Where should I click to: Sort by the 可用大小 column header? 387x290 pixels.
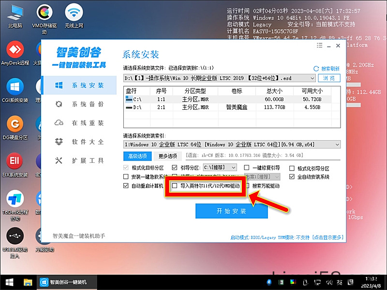[312, 91]
